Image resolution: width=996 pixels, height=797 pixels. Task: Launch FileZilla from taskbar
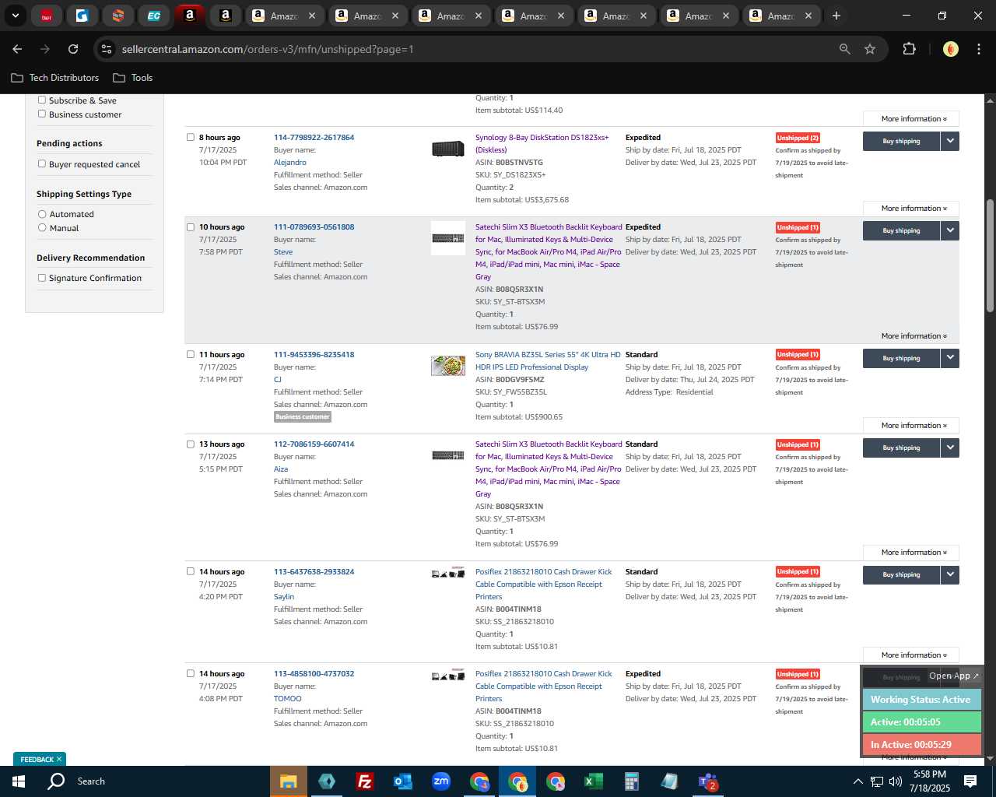tap(364, 781)
